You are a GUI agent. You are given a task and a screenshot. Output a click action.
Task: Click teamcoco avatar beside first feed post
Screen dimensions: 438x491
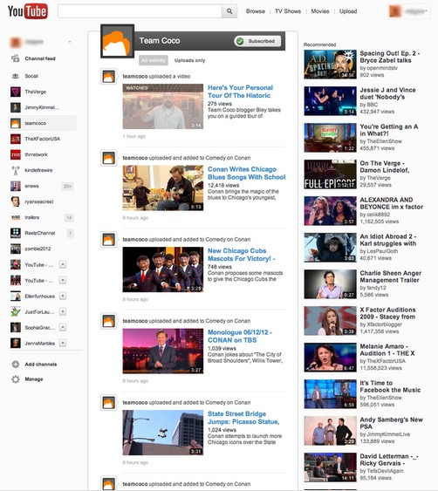(109, 77)
